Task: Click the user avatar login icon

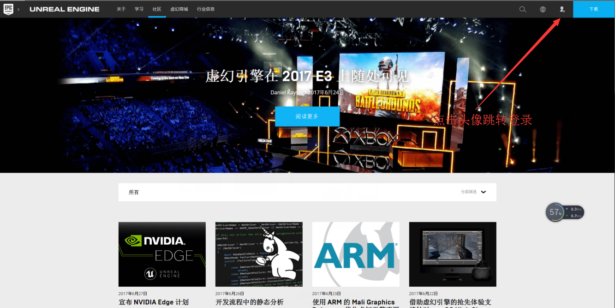Action: click(562, 9)
